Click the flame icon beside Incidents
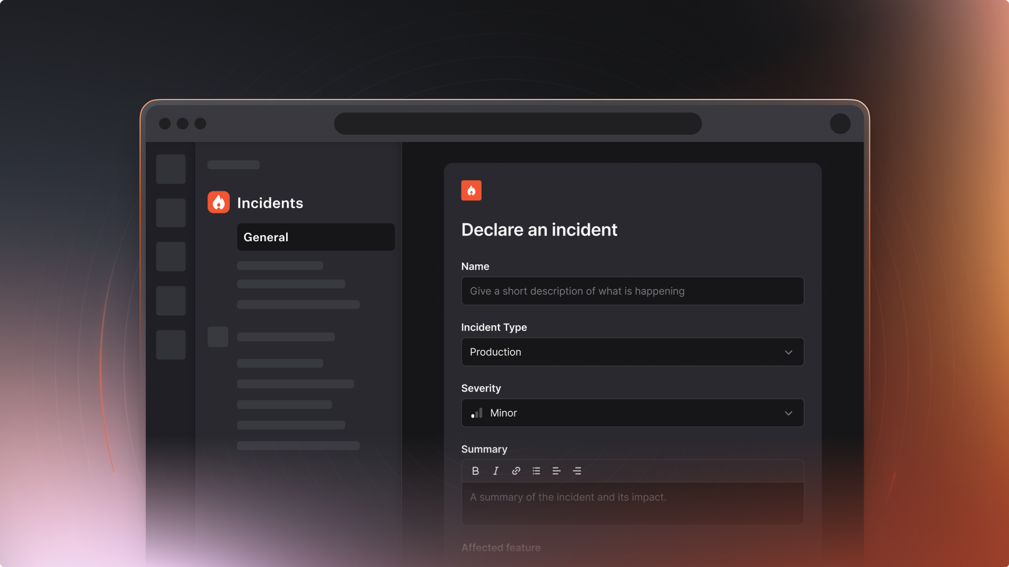 tap(218, 203)
